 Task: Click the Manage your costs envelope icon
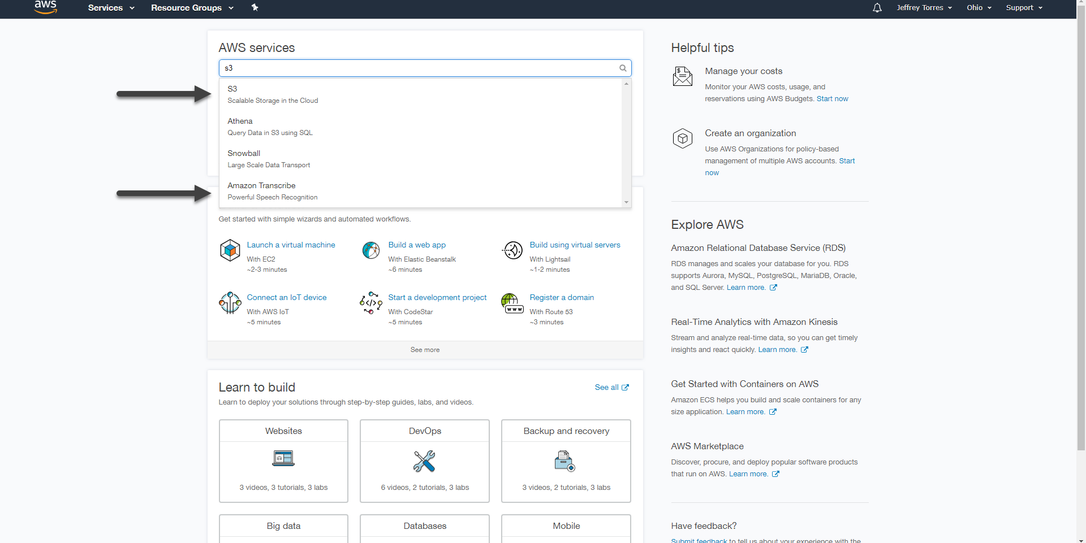[683, 76]
